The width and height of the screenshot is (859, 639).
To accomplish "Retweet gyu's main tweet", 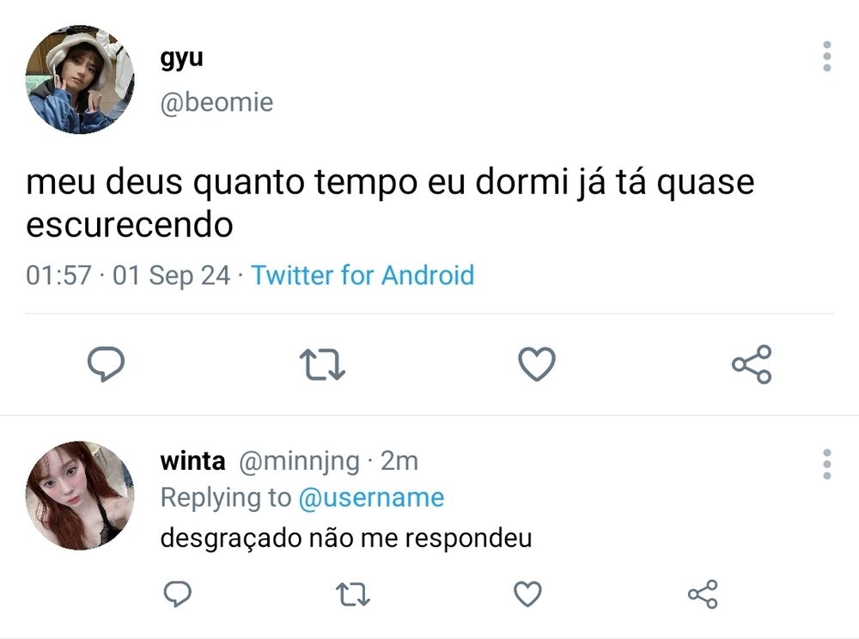I will click(322, 364).
